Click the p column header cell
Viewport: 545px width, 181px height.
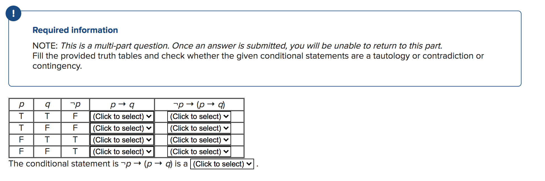tap(21, 104)
